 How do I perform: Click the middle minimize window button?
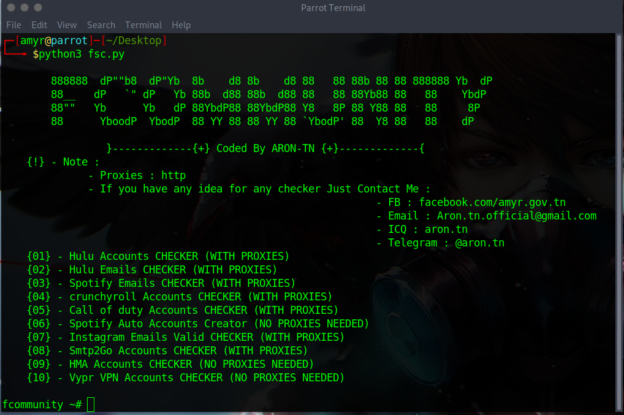(25, 7)
